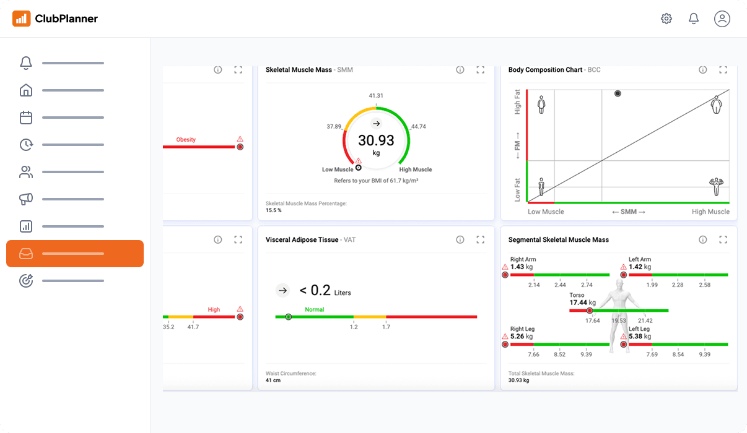
Task: Click the Right Leg bar marker
Action: 505,345
